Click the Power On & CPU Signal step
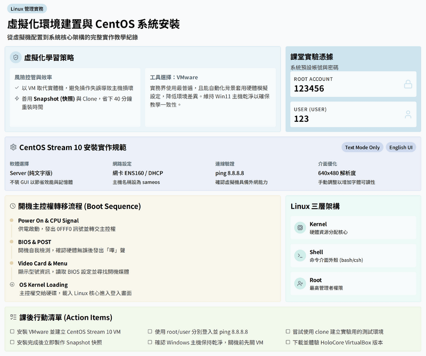426x356 pixels. pos(48,220)
